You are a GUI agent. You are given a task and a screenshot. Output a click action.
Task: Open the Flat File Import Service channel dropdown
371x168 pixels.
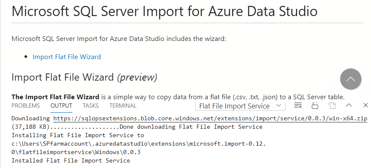point(240,106)
